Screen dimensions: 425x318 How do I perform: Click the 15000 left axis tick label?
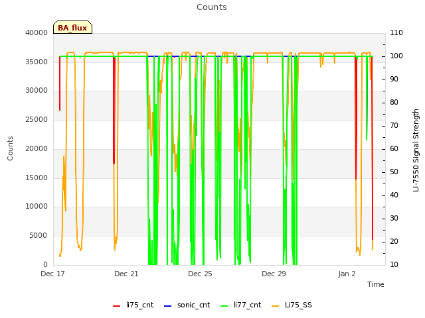point(37,178)
